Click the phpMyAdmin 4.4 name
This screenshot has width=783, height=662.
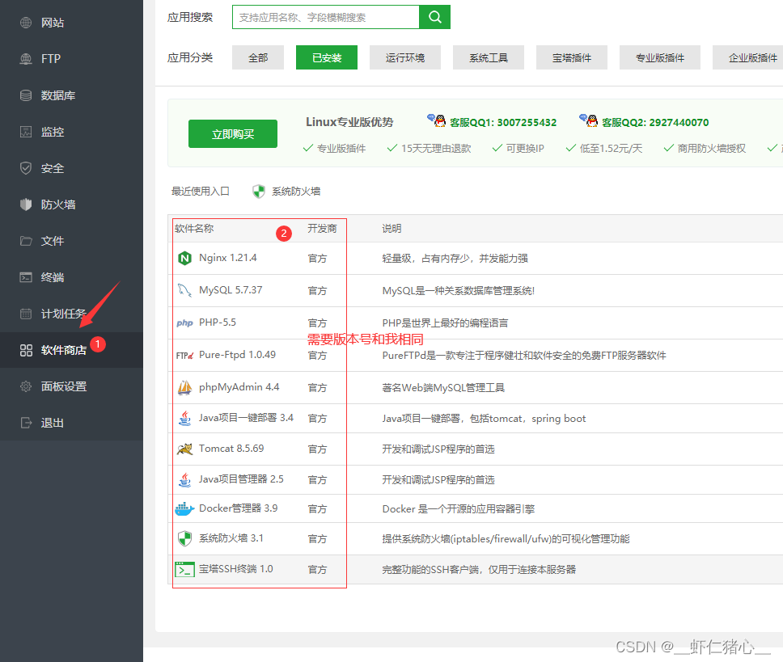click(239, 388)
